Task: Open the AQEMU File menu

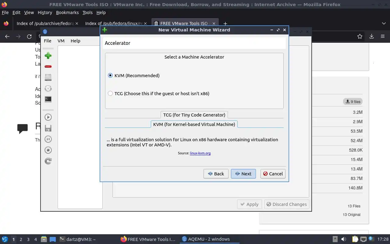Action: pos(48,41)
